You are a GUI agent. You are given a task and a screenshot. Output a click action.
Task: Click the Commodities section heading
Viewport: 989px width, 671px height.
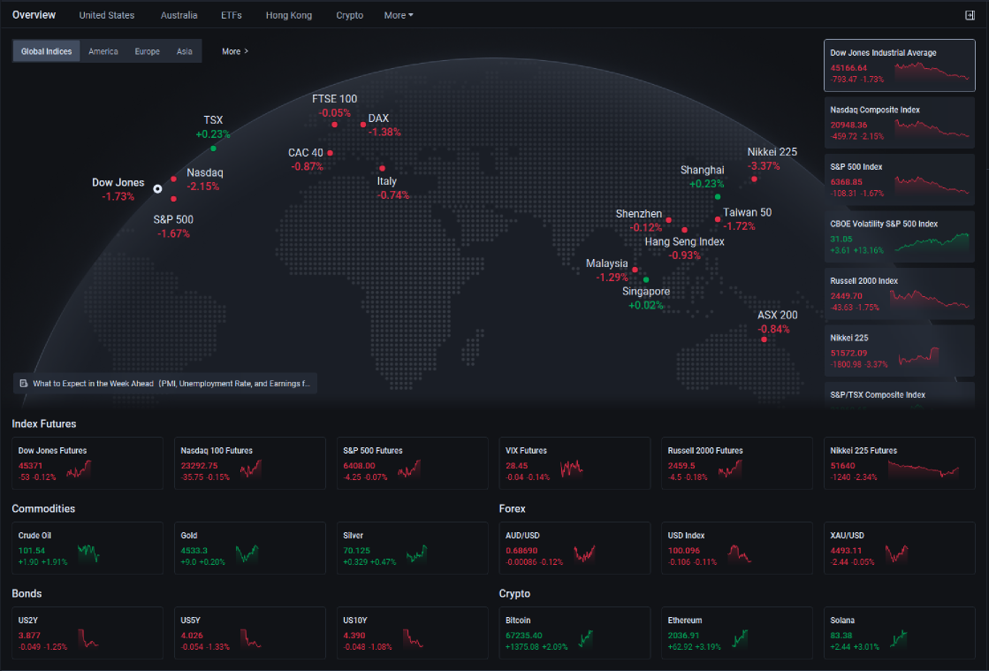click(43, 509)
